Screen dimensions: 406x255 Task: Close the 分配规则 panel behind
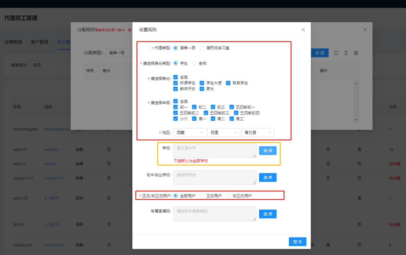365,30
